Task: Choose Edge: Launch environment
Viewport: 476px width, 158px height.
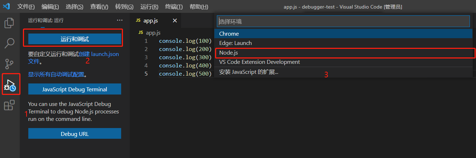Action: (343, 43)
